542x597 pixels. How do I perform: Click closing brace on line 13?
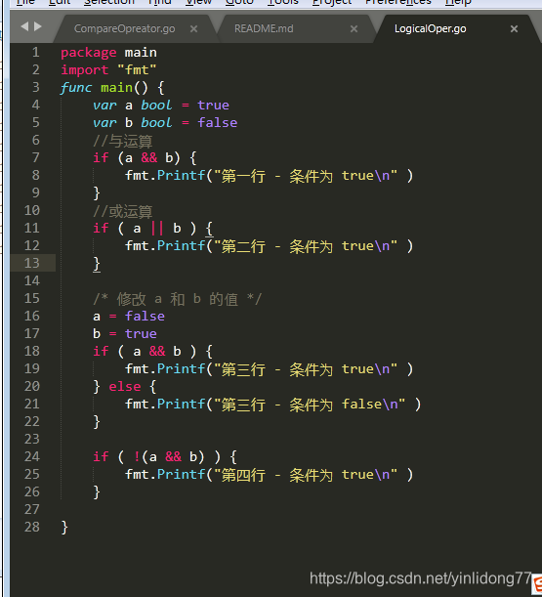[x=97, y=264]
